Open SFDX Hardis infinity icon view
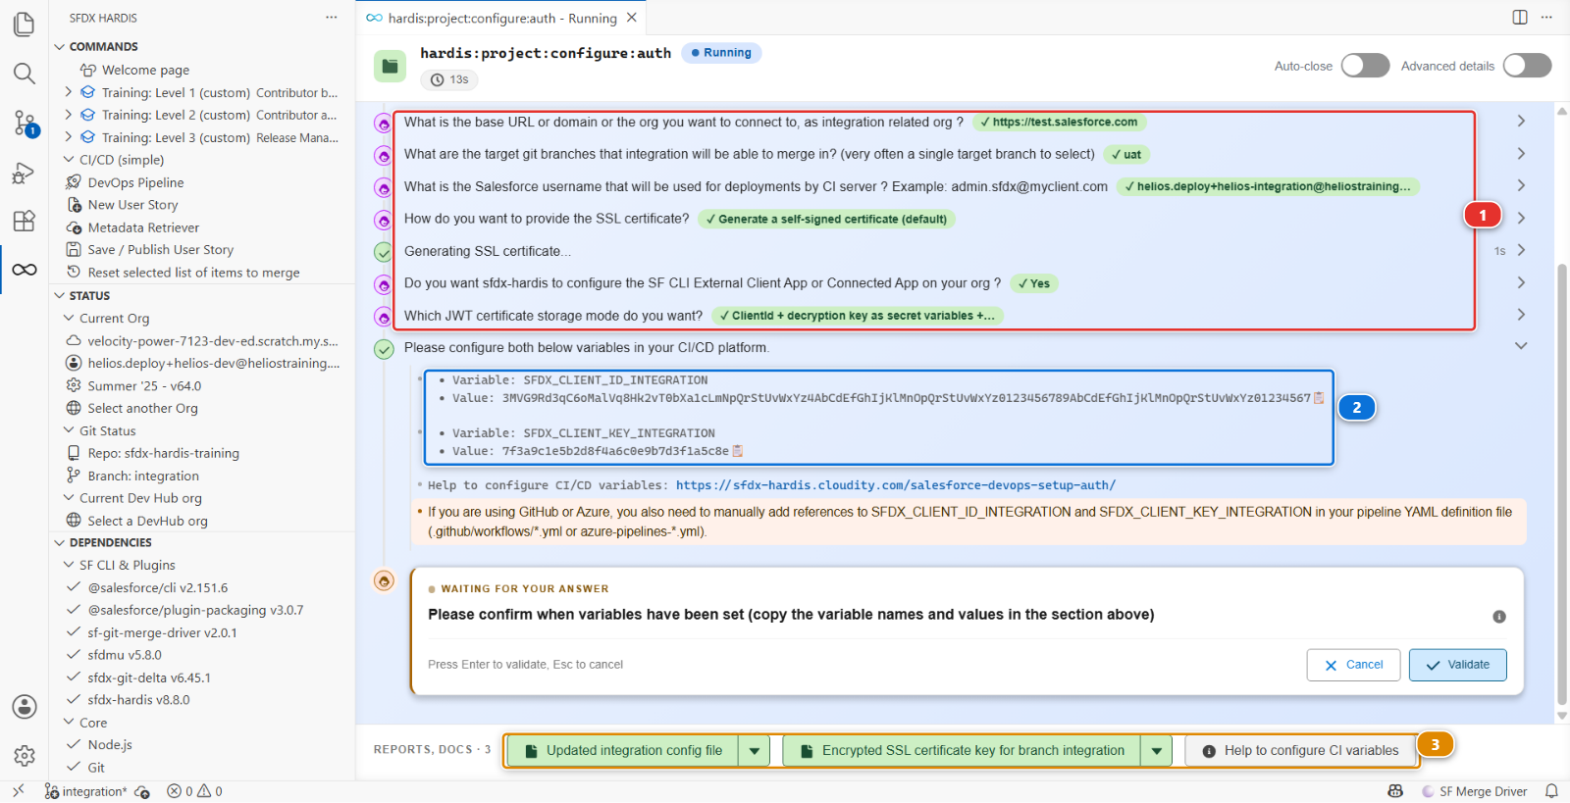This screenshot has width=1570, height=803. pos(25,270)
